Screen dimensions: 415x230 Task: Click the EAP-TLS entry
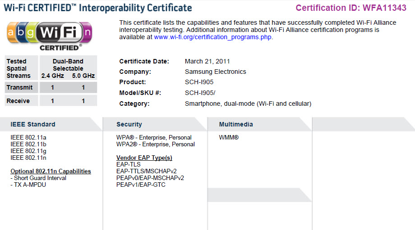(129, 164)
